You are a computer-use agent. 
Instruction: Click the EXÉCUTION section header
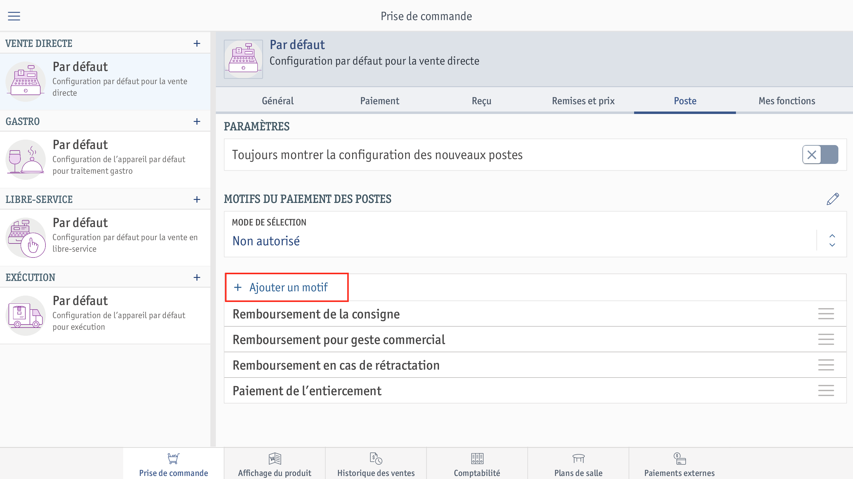(30, 277)
